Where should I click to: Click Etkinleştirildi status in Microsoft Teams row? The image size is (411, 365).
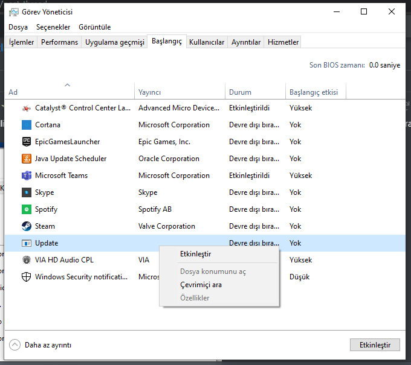point(249,176)
